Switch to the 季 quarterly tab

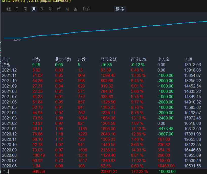coord(42,9)
